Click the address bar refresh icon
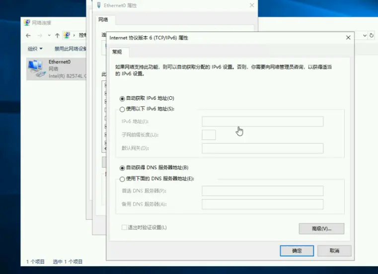Viewport: 378px width, 274px height. pyautogui.click(x=373, y=36)
